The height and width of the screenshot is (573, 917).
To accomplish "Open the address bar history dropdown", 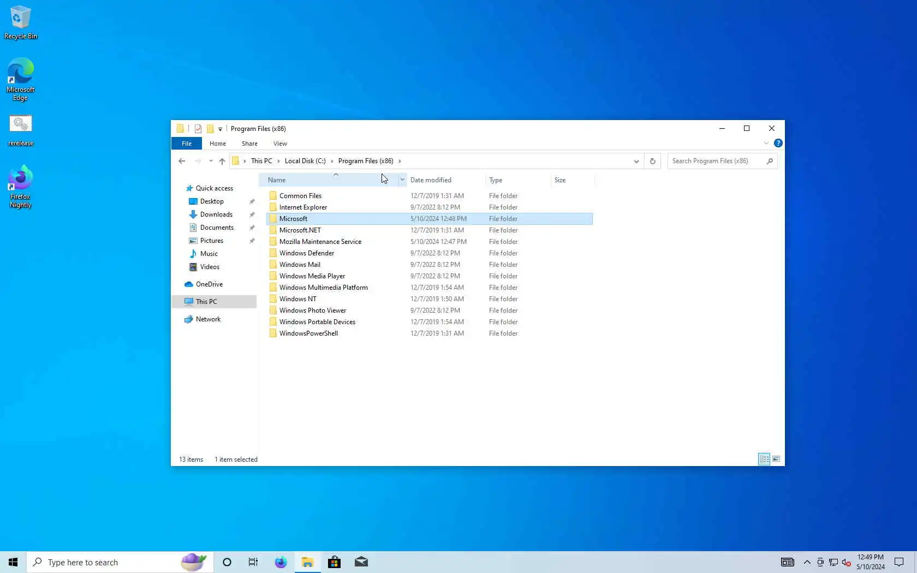I will coord(636,161).
